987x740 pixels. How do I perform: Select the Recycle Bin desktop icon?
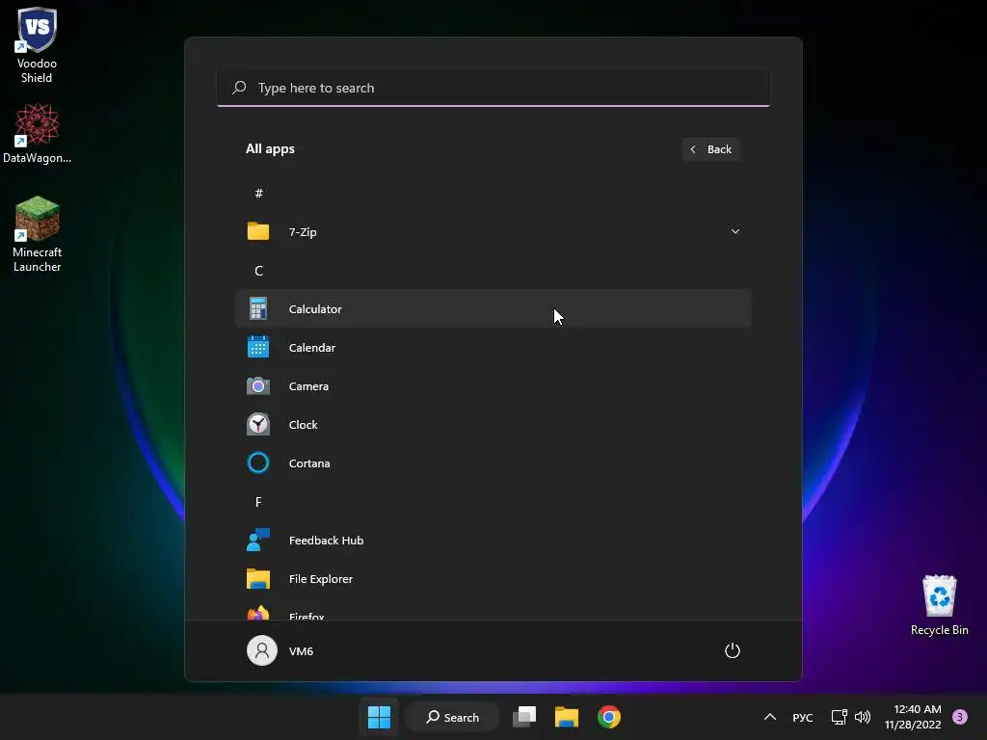939,605
